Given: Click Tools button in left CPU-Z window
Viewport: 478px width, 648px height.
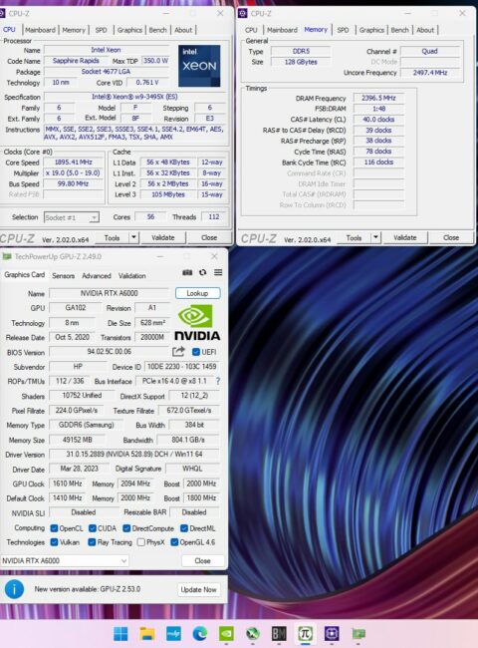Looking at the screenshot, I should point(112,237).
